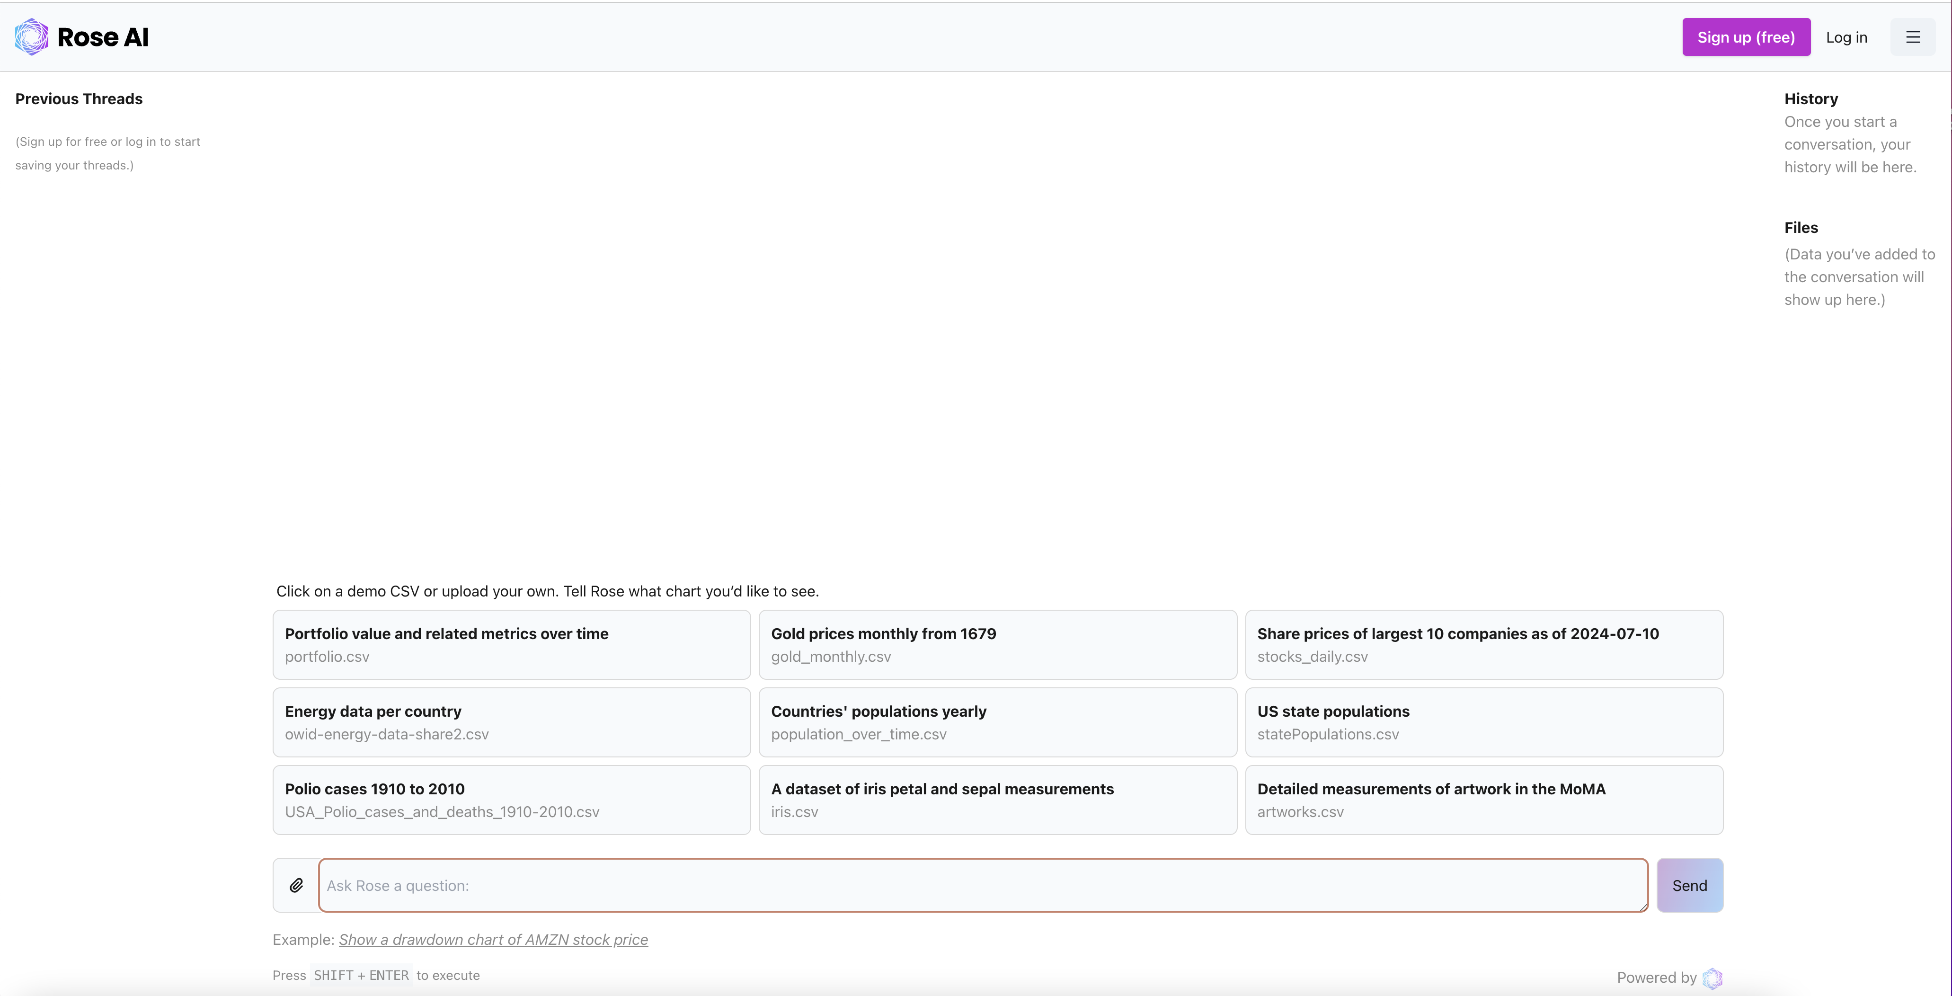Click the Log in link
Screen dimensions: 1952x996
click(1846, 37)
